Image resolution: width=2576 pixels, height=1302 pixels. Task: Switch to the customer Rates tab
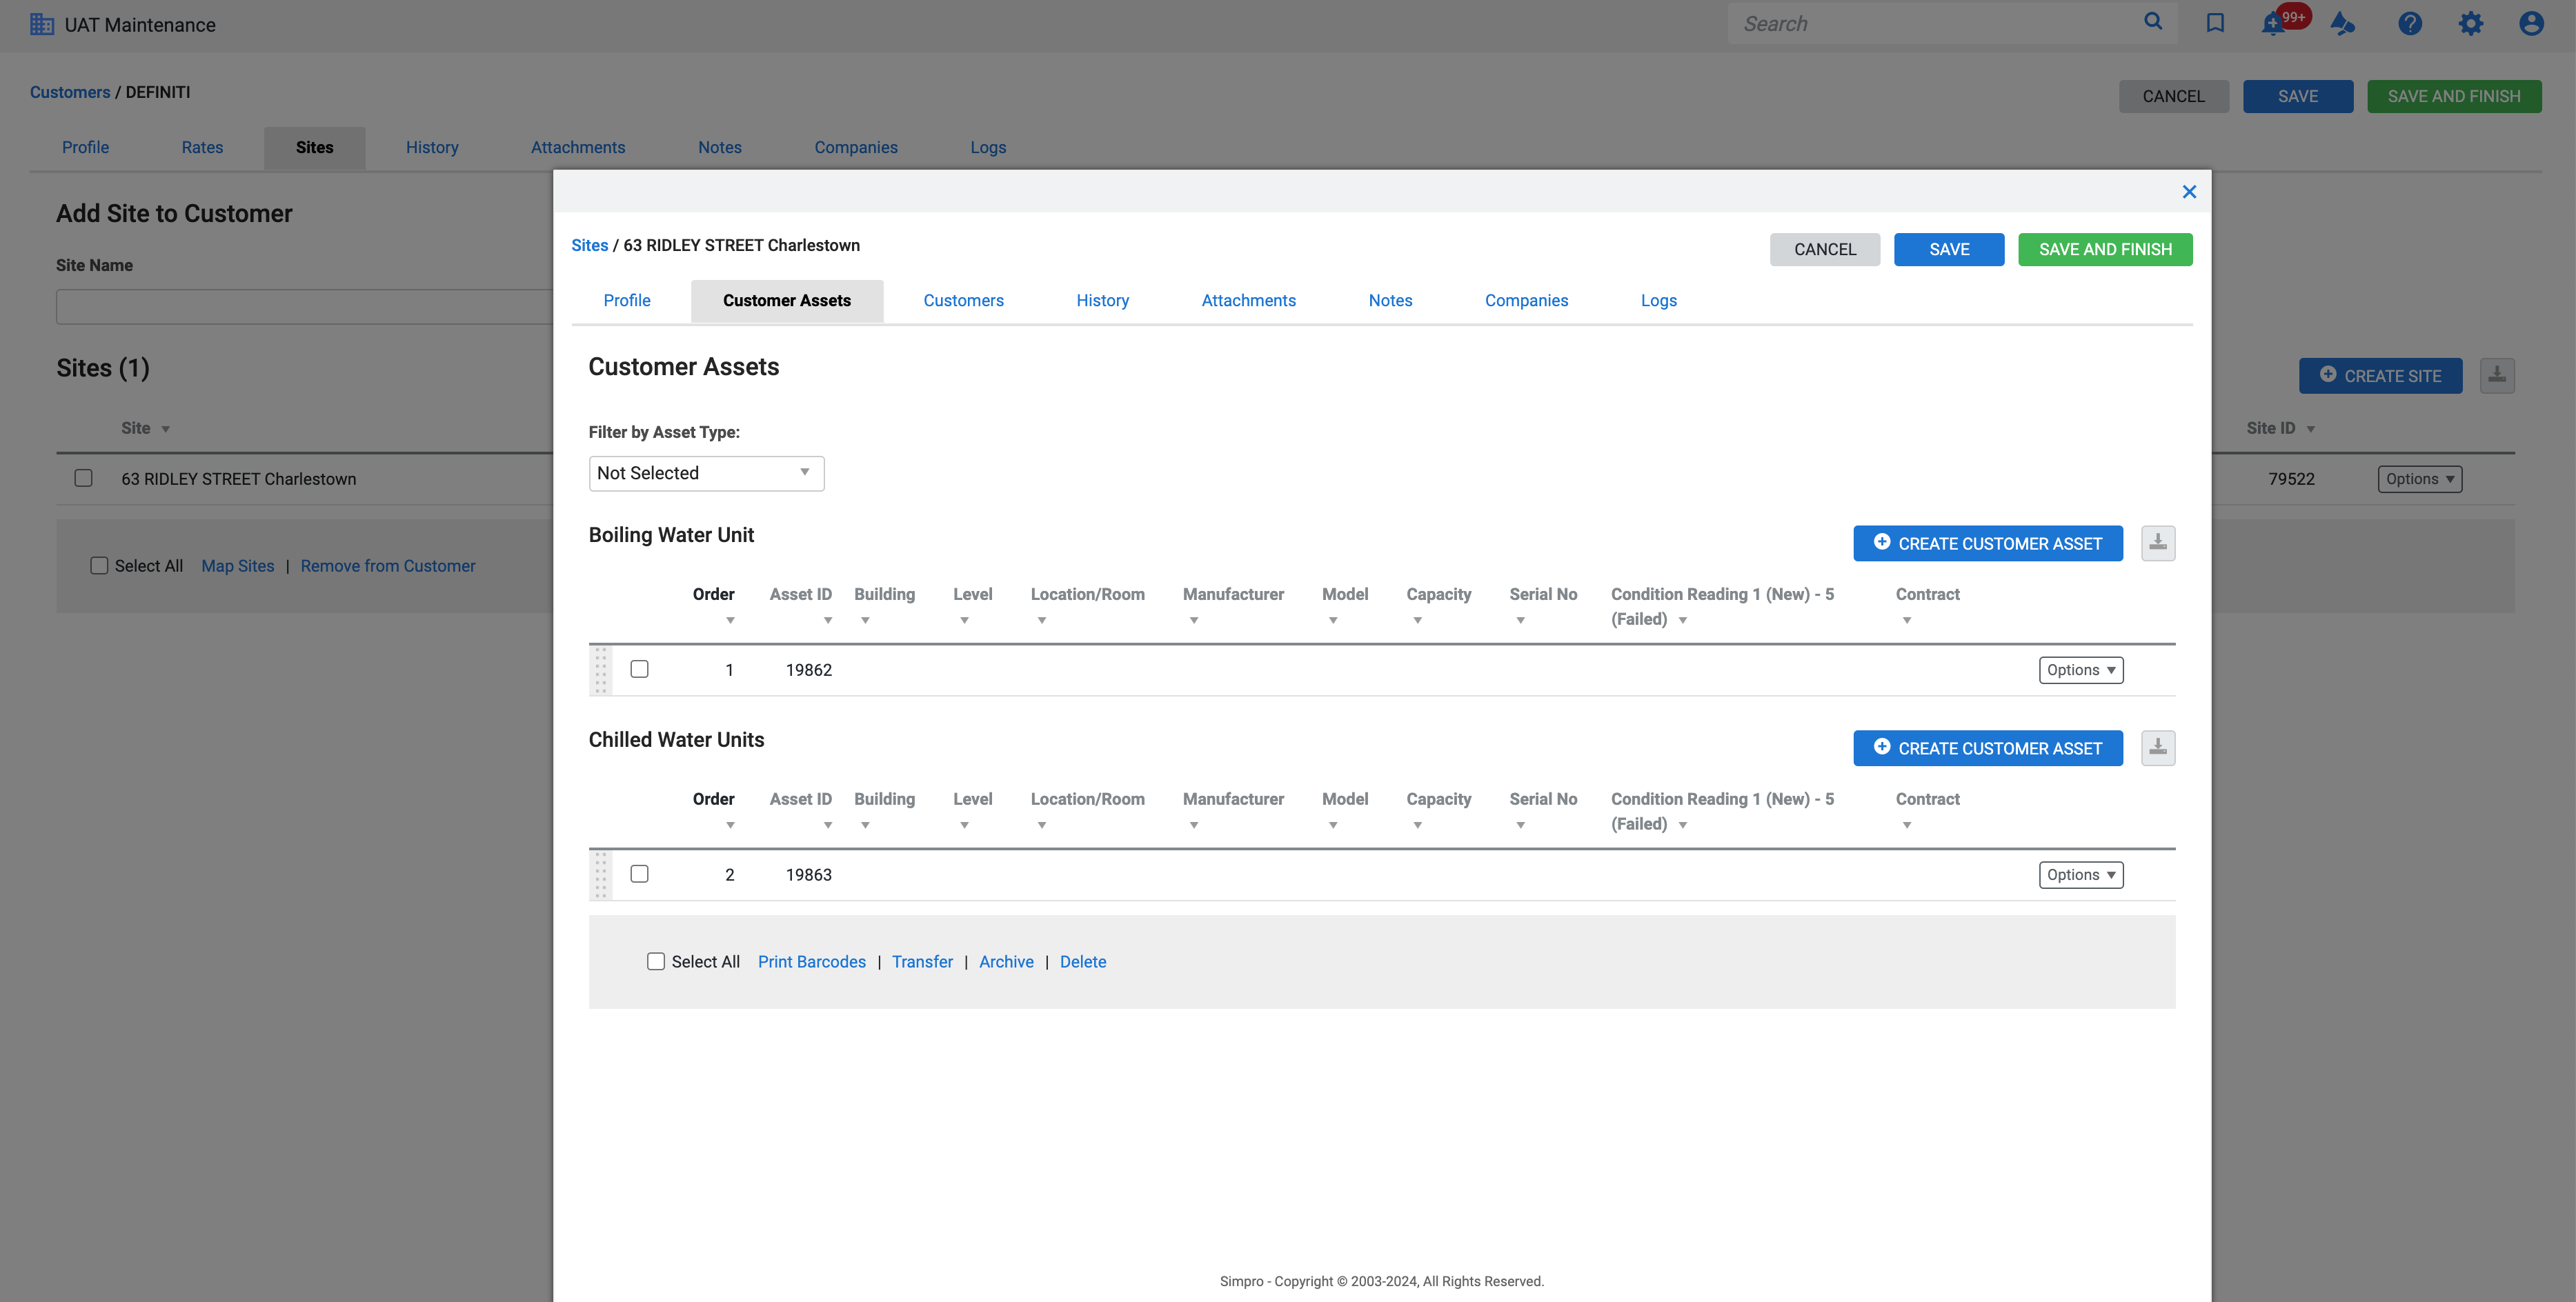coord(202,147)
